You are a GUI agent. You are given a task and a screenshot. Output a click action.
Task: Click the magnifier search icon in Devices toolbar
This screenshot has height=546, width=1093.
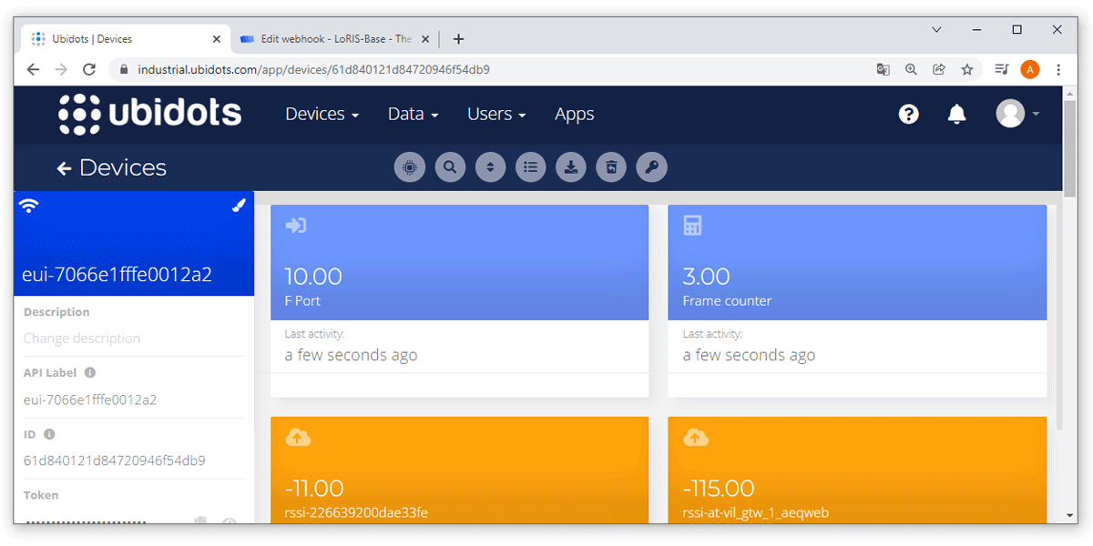coord(450,167)
